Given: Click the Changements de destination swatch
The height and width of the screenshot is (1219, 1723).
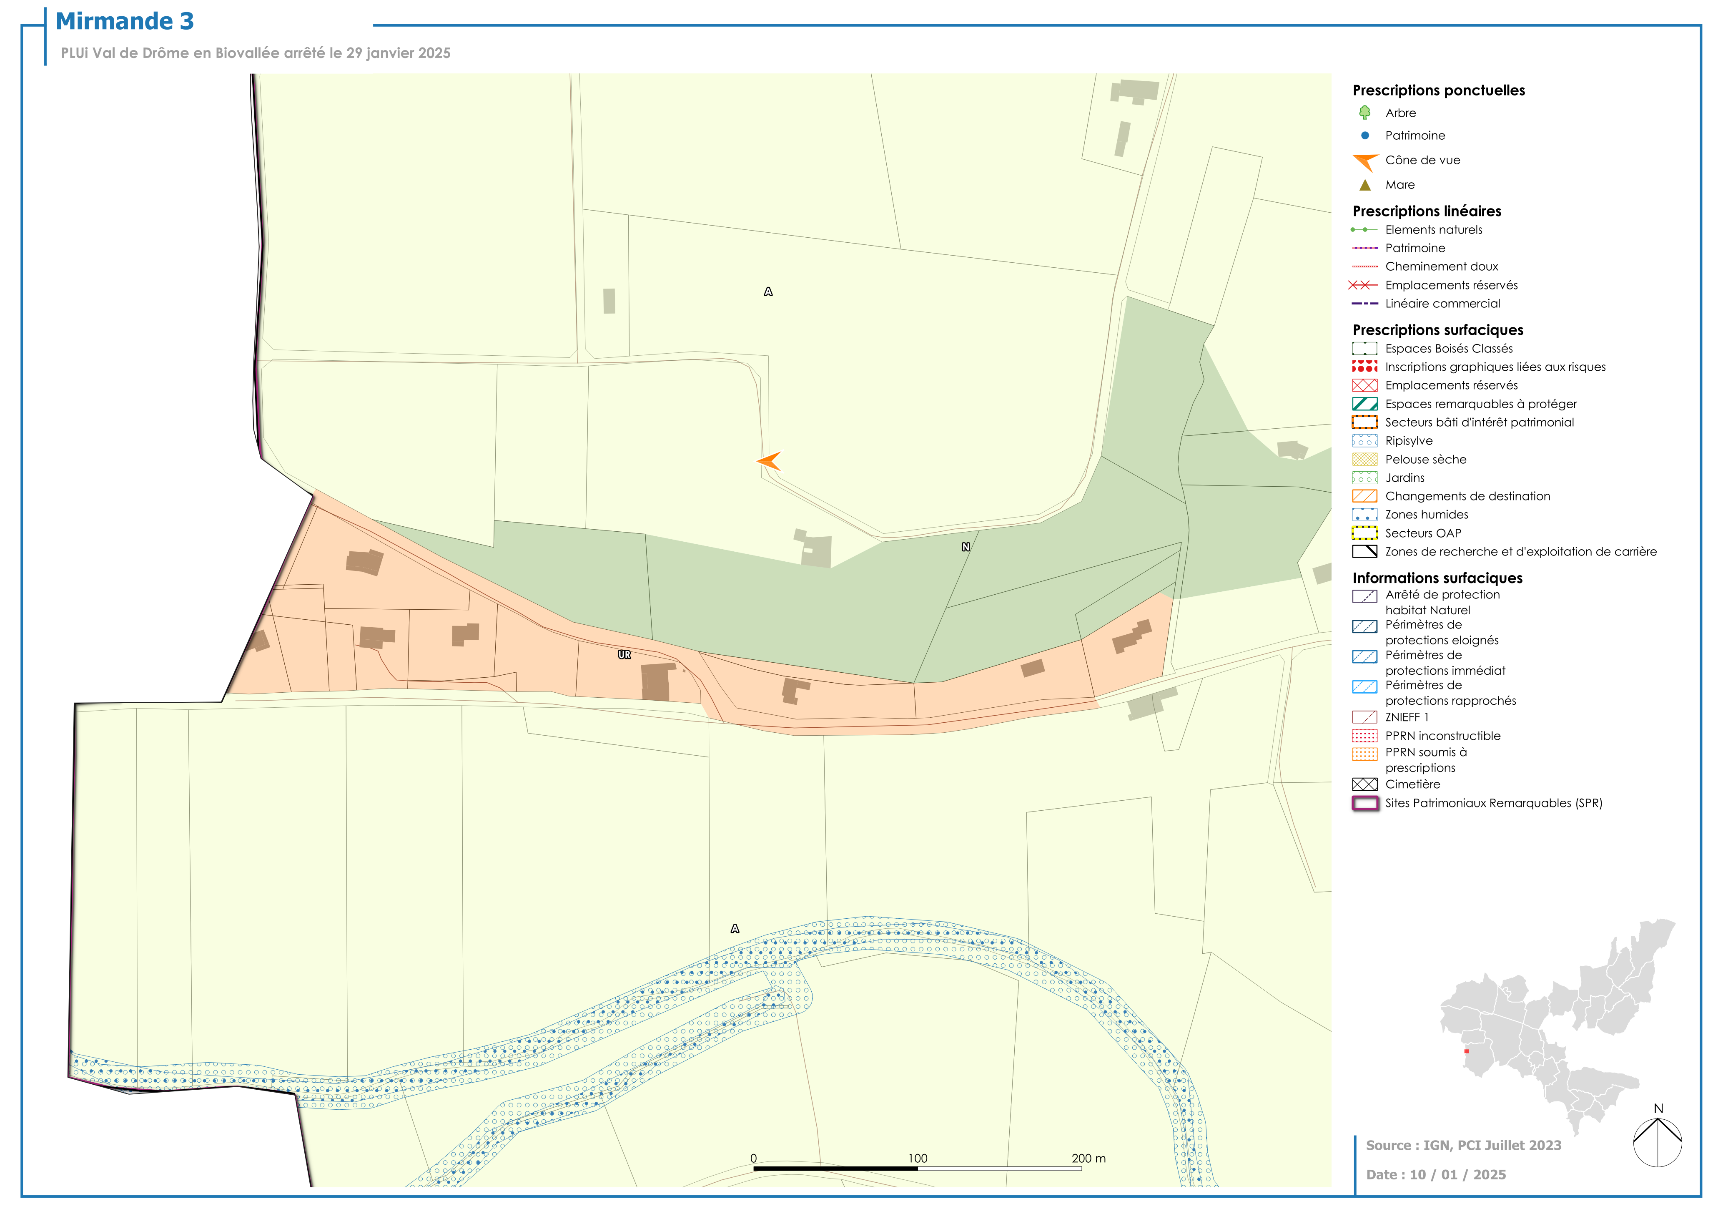Looking at the screenshot, I should tap(1364, 496).
